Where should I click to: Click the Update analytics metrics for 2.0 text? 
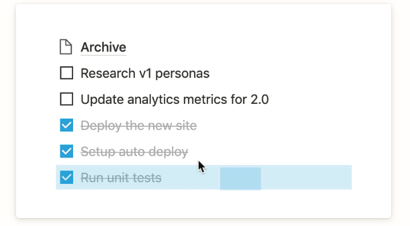point(175,99)
